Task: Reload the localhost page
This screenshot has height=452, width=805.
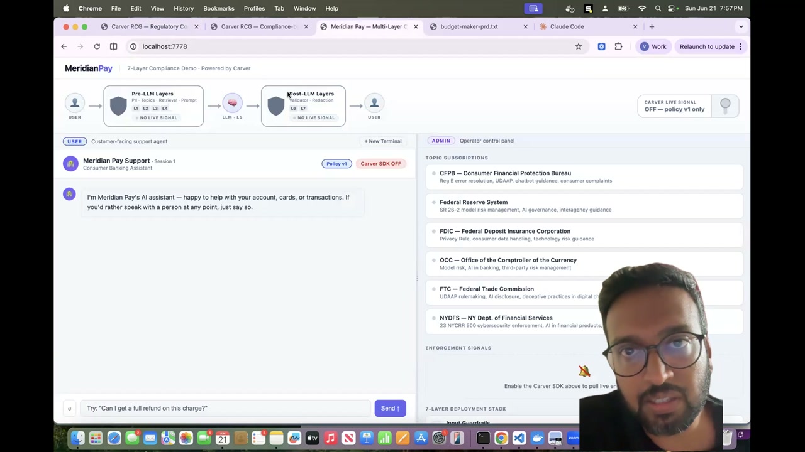Action: coord(97,46)
